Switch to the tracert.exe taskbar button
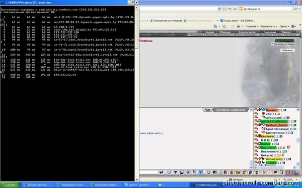 tap(206, 185)
